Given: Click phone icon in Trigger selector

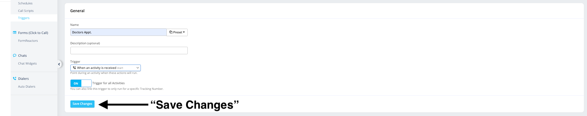Looking at the screenshot, I should coord(74,68).
